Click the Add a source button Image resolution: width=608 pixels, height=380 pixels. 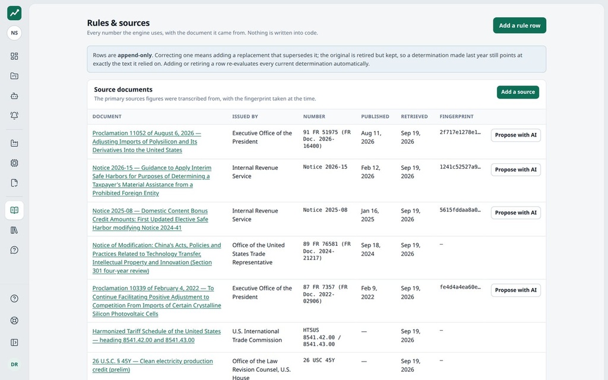[x=518, y=92]
